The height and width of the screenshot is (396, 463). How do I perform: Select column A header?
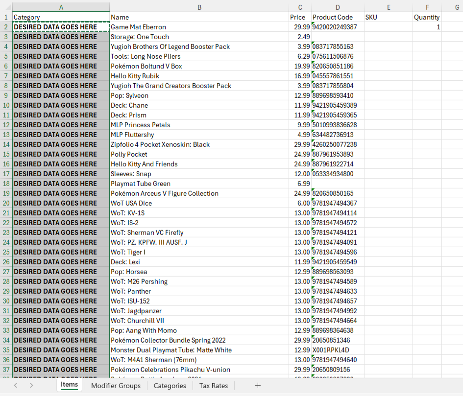pos(61,7)
